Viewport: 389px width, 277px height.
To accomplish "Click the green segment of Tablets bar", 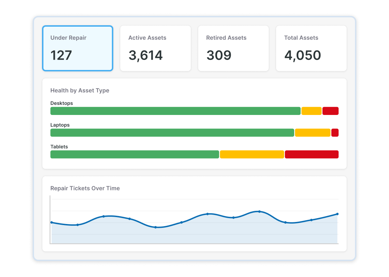I will pos(135,154).
